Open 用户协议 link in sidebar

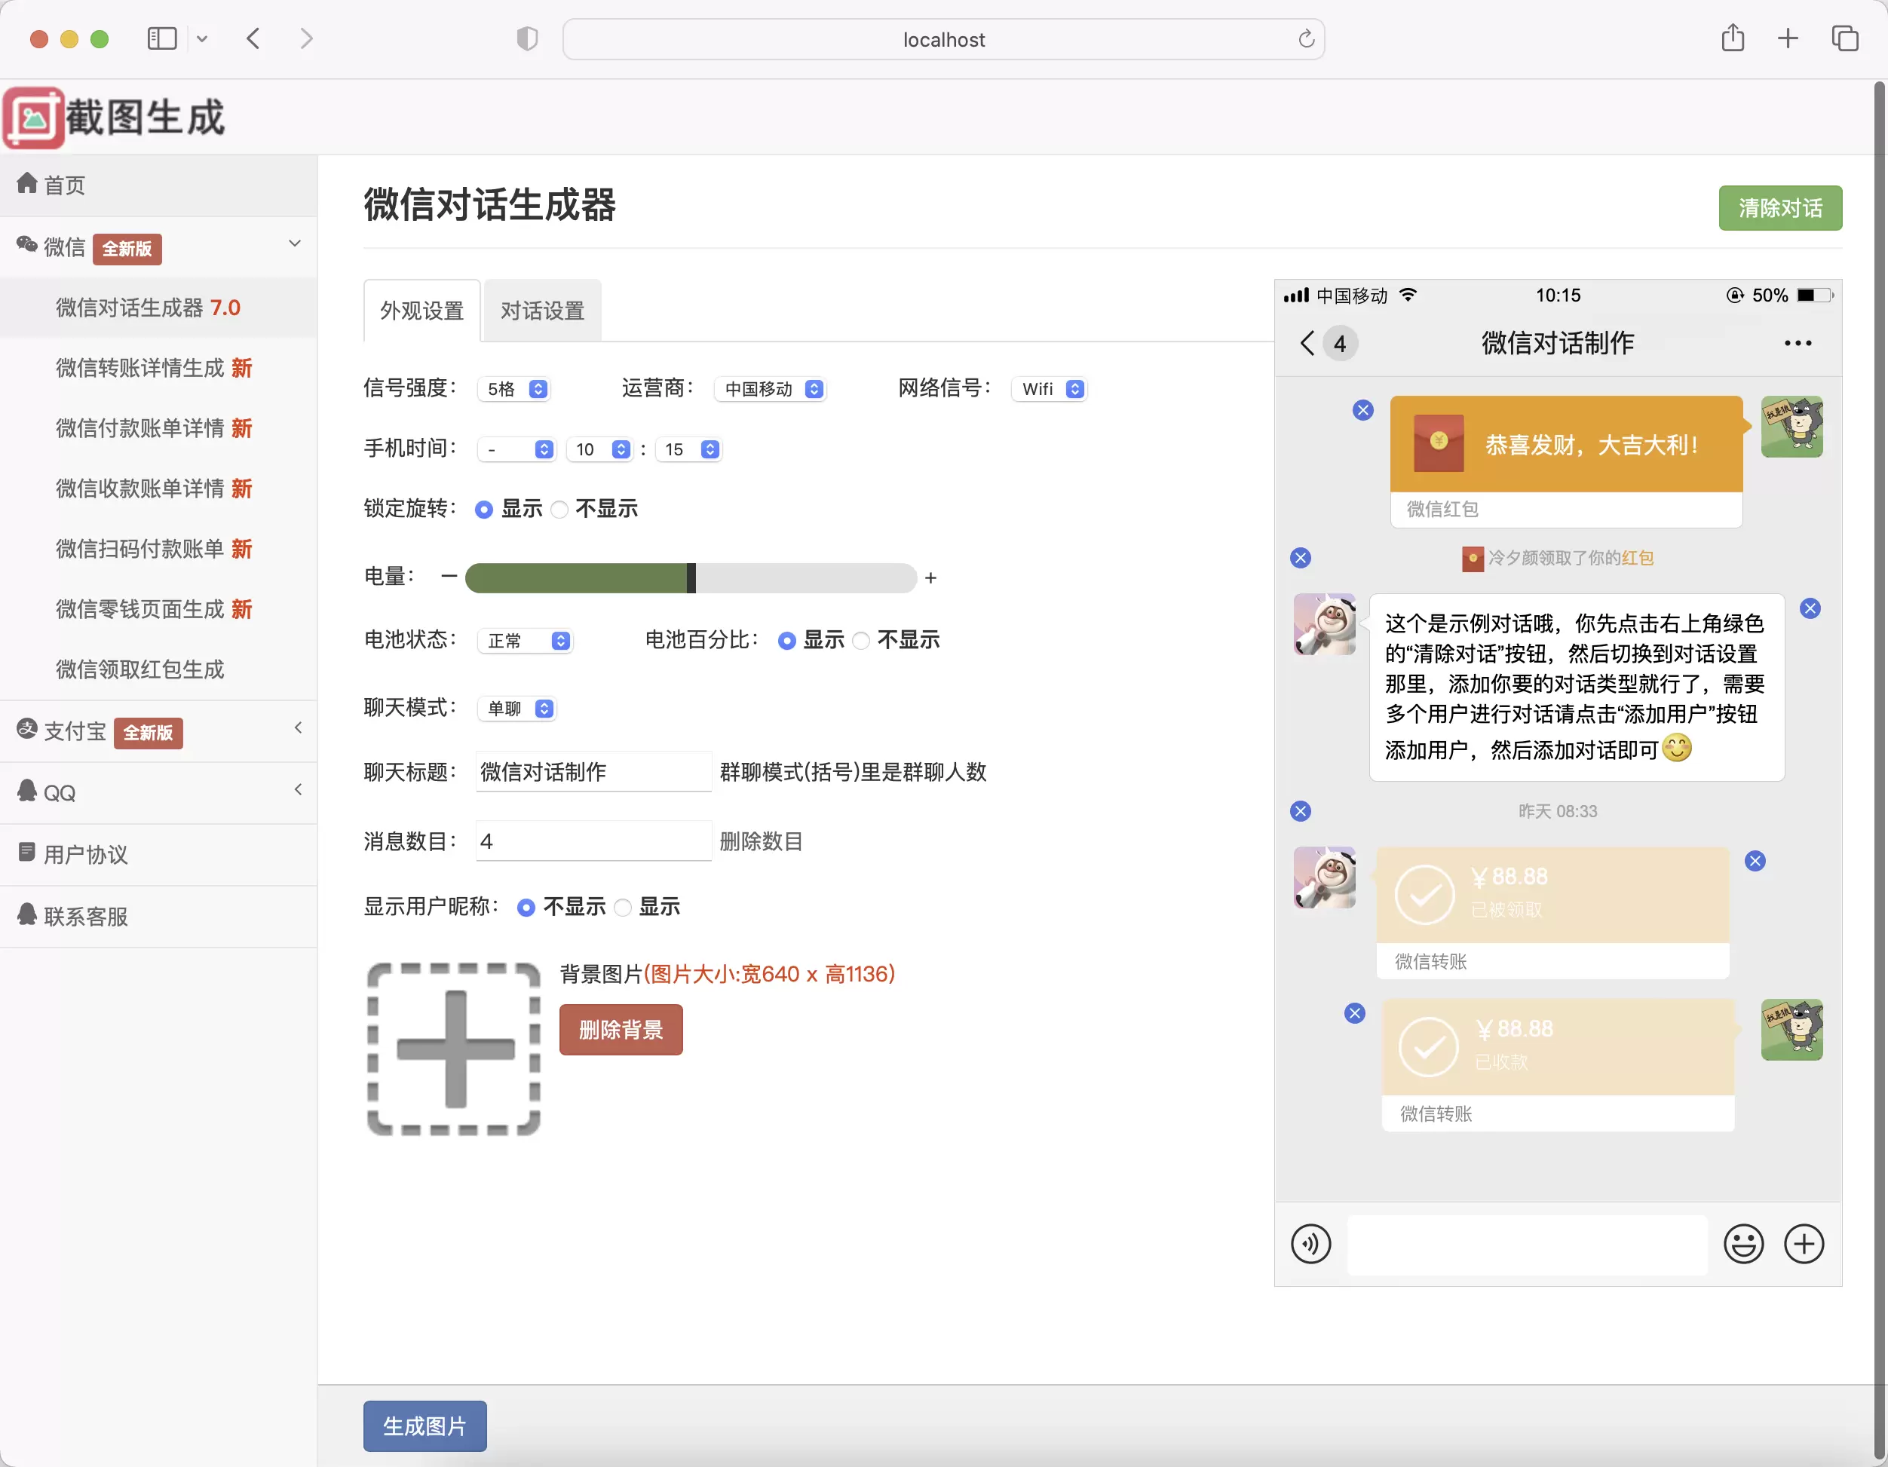[158, 855]
